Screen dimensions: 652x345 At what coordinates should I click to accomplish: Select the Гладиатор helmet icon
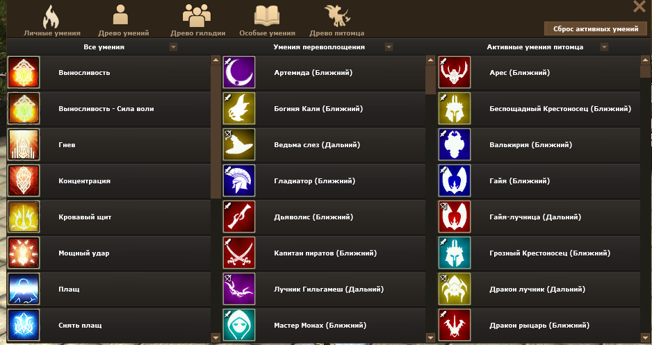point(239,181)
